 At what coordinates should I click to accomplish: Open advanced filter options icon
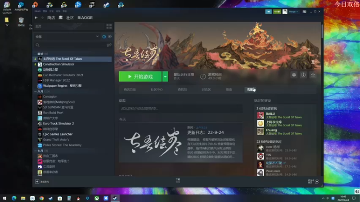pos(109,45)
